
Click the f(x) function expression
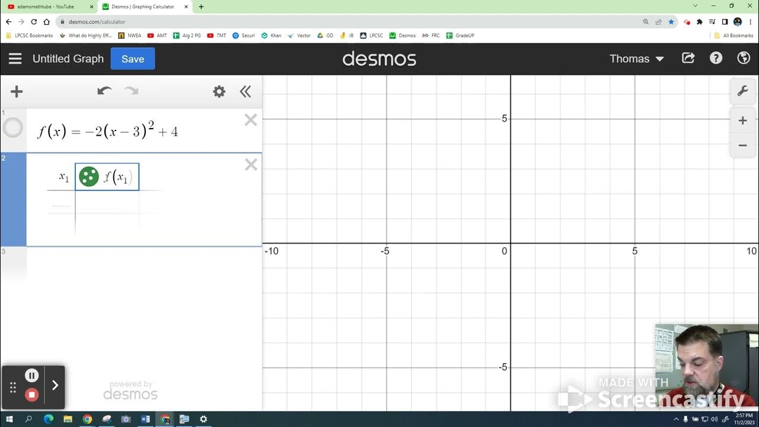pos(108,130)
